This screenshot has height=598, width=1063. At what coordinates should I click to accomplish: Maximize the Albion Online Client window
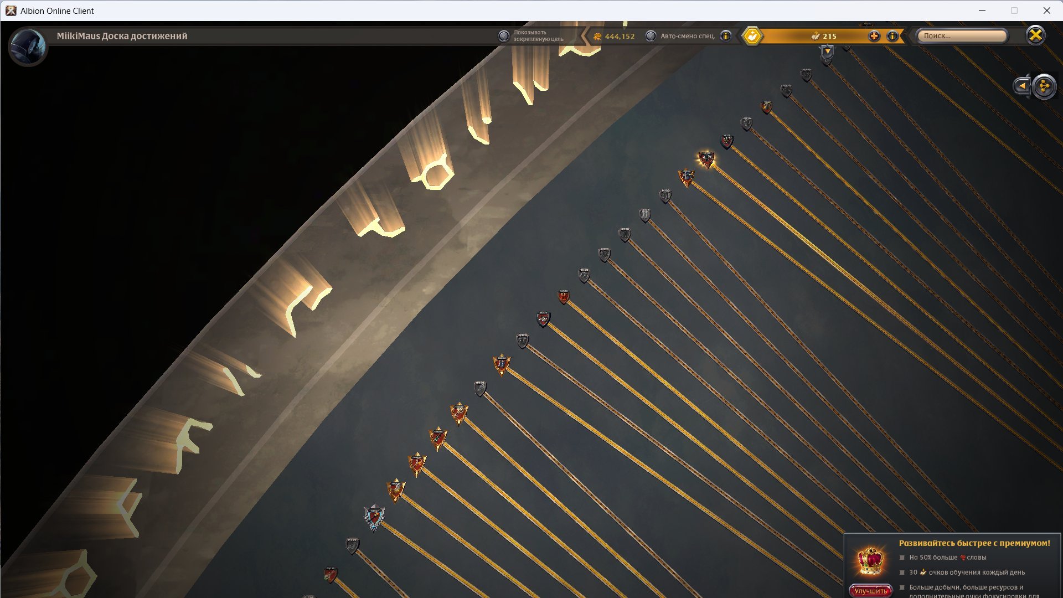(x=1014, y=11)
